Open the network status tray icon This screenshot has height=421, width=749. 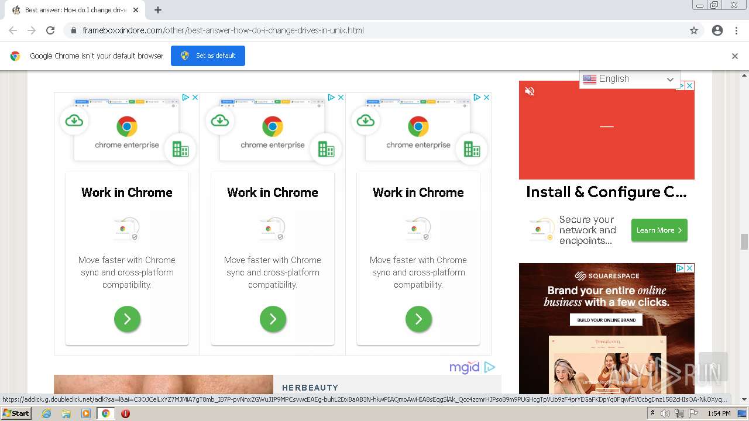[679, 413]
